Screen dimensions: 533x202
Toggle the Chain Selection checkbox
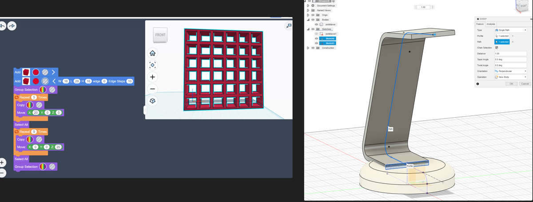coord(497,48)
